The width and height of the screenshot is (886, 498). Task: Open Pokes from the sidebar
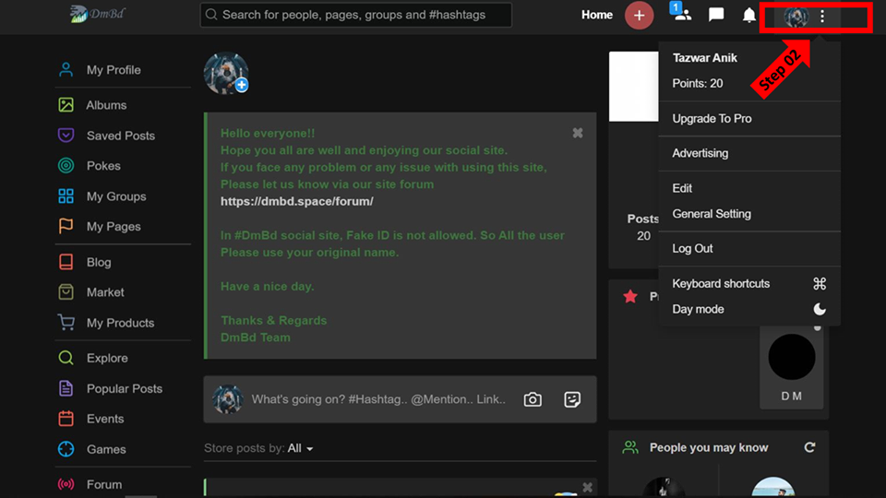(103, 166)
